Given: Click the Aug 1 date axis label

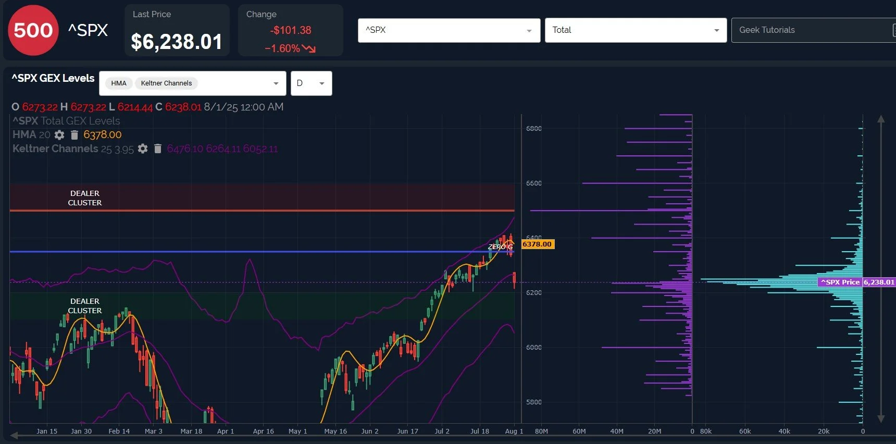Looking at the screenshot, I should pos(514,431).
